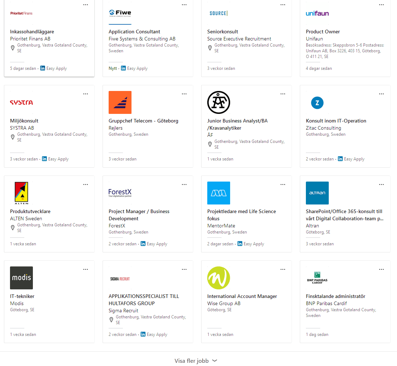Click Fiwe Systems & Consulting AB company name
This screenshot has height=366, width=397.
142,39
